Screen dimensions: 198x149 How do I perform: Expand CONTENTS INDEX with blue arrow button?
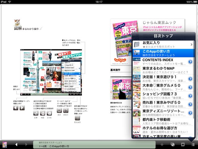pos(190,62)
